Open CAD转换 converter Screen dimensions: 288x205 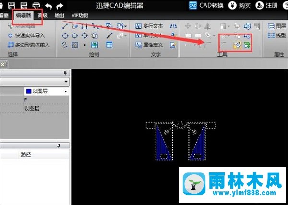206,5
